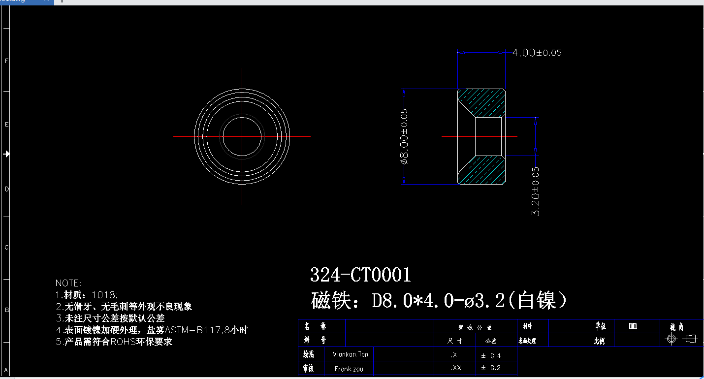This screenshot has height=379, width=704.
Task: Click note line 5 about ROHS compliance
Action: click(x=114, y=342)
